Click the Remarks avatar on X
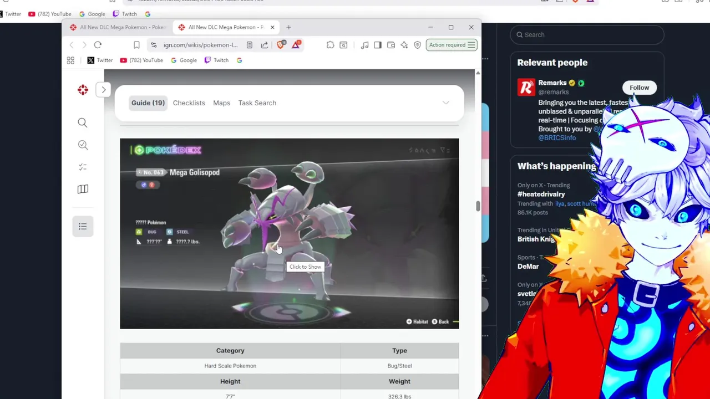This screenshot has height=399, width=710. point(526,87)
